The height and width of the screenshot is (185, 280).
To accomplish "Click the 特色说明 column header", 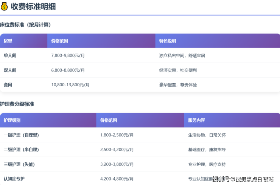I will [168, 41].
